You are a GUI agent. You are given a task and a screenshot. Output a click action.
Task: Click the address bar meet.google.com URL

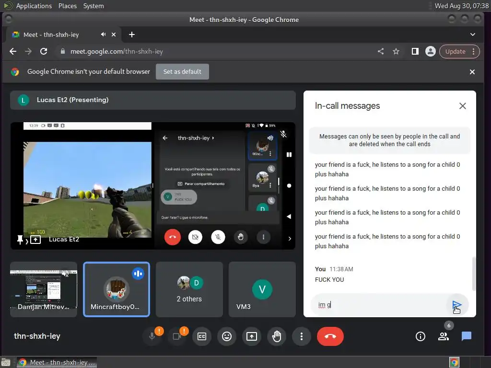tap(117, 51)
